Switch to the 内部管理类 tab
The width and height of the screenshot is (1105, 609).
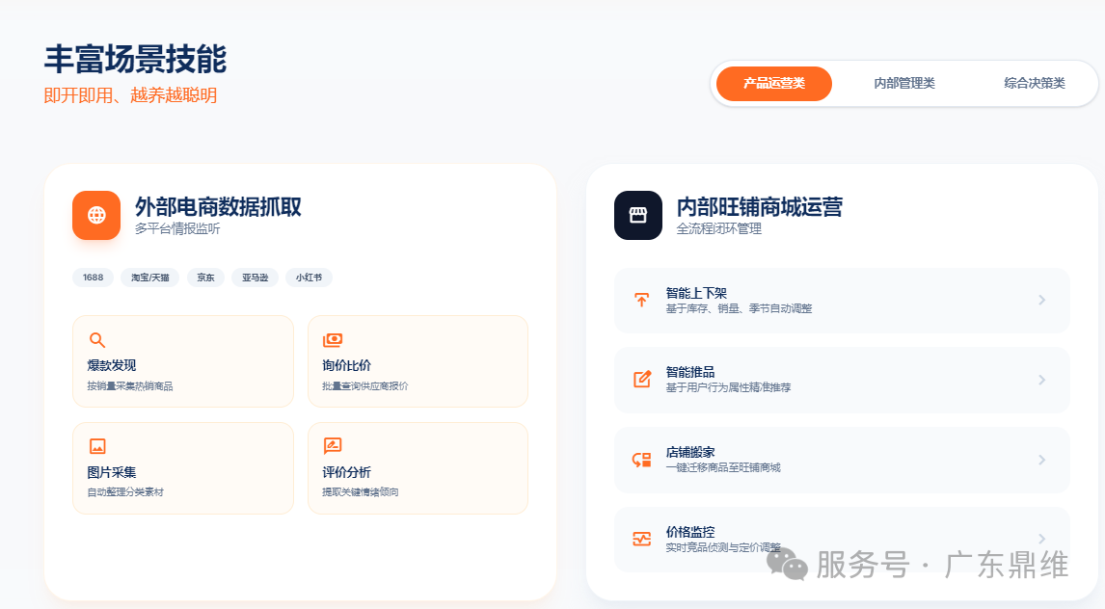click(904, 84)
